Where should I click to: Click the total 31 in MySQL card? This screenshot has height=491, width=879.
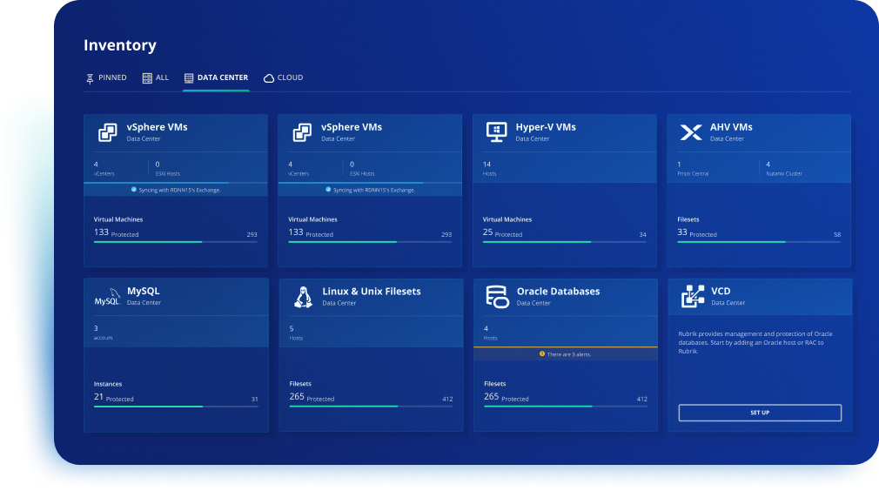tap(254, 400)
